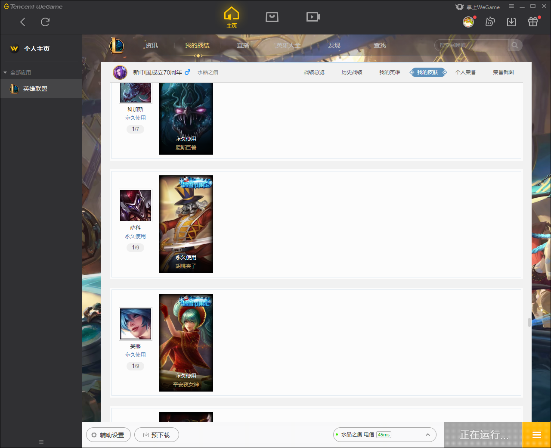Switch to 战绩总览 sub-tab
Image resolution: width=551 pixels, height=448 pixels.
click(314, 72)
